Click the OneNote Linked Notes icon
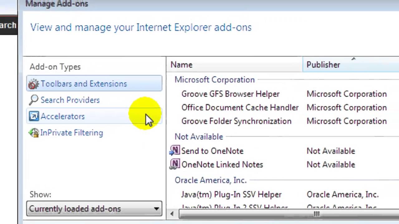 coord(174,164)
